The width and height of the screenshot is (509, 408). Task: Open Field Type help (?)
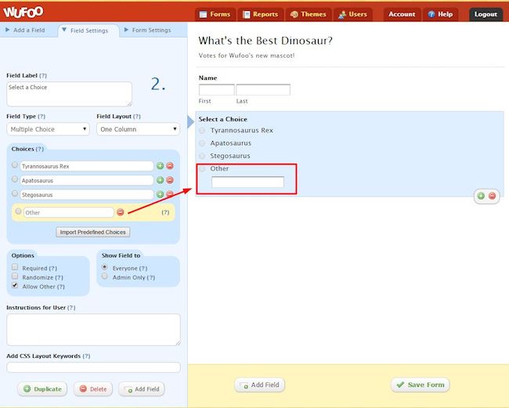pyautogui.click(x=42, y=116)
